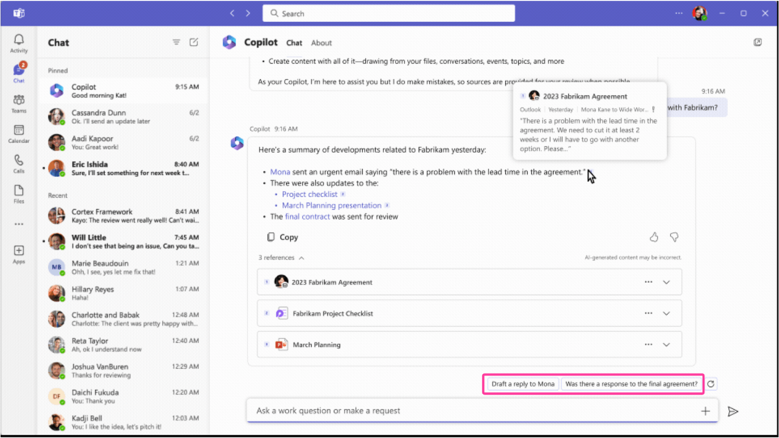
Task: Expand the 2023 Fabrikam Agreement reference card
Action: 666,281
